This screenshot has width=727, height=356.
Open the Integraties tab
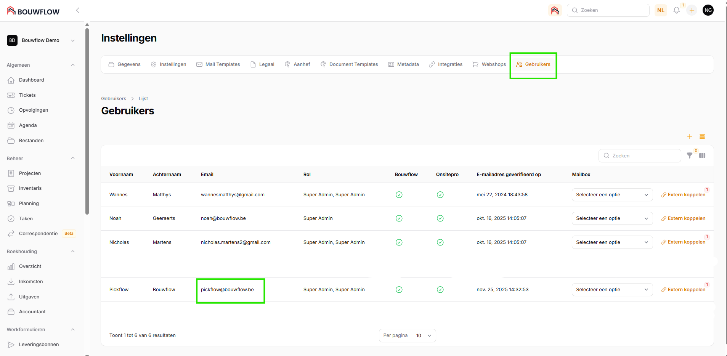(446, 64)
